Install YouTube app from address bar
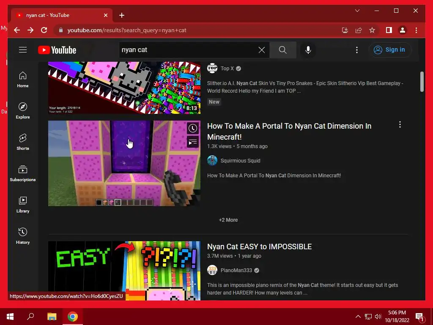 (345, 30)
